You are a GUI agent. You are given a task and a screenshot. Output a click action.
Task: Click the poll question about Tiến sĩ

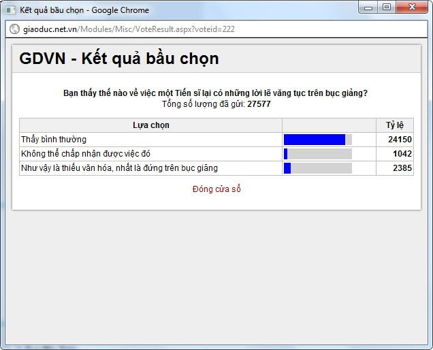[215, 93]
